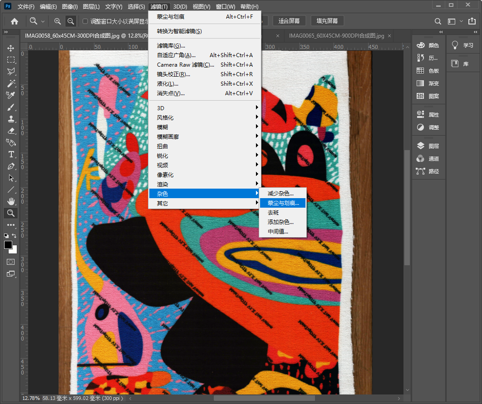The image size is (482, 404).
Task: Switch to zoom-out mode in options bar
Action: pos(70,21)
